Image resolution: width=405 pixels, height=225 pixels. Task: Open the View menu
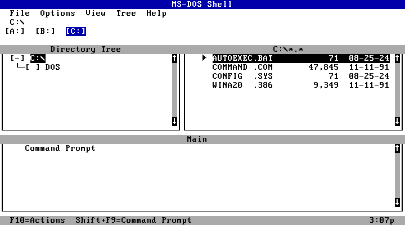[96, 13]
